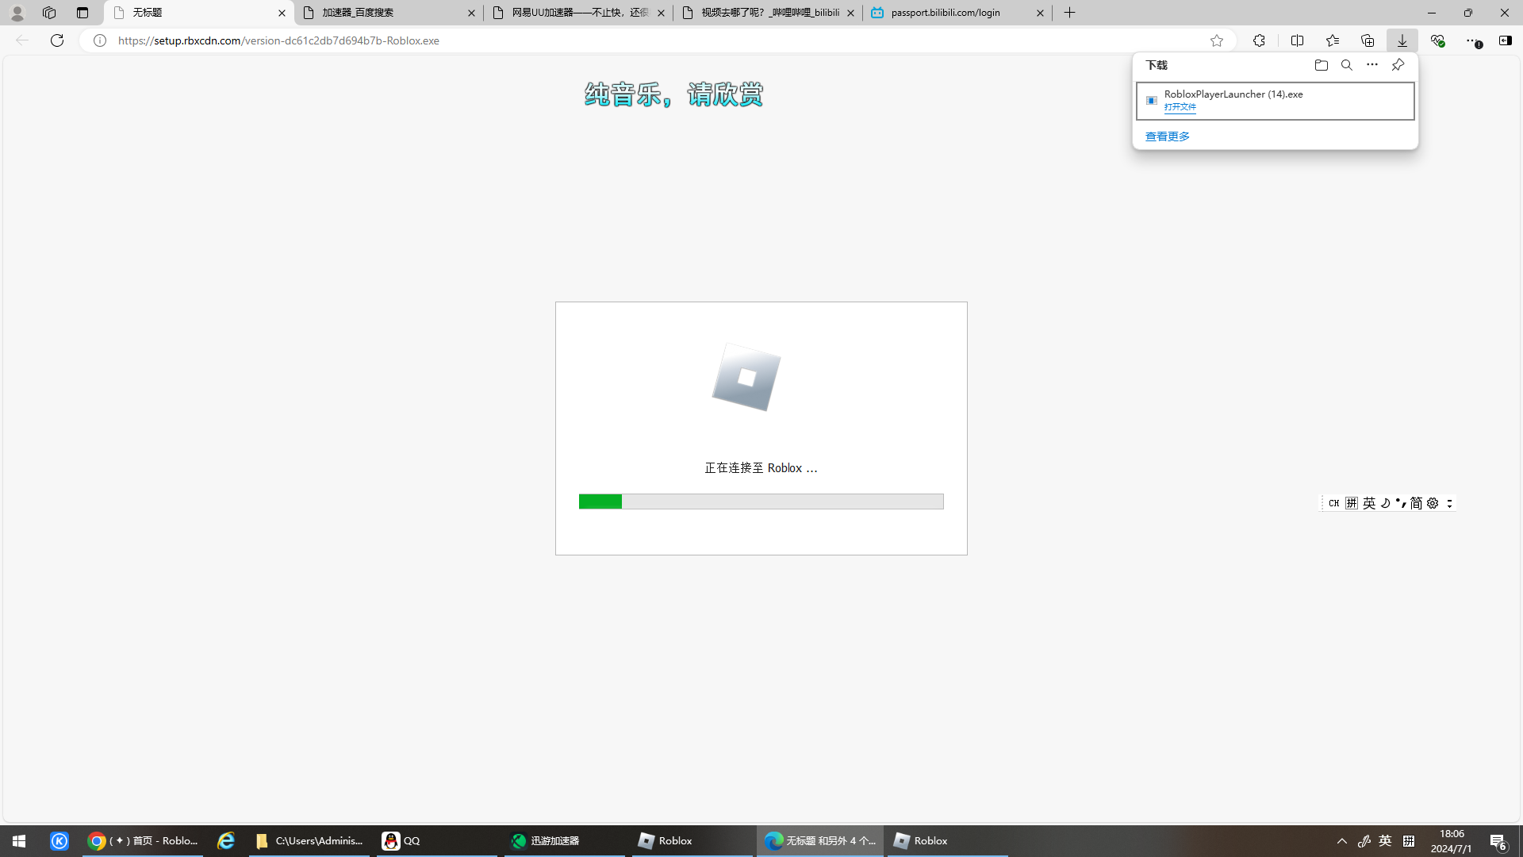Toggle split screen icon
This screenshot has width=1523, height=857.
pyautogui.click(x=1298, y=40)
